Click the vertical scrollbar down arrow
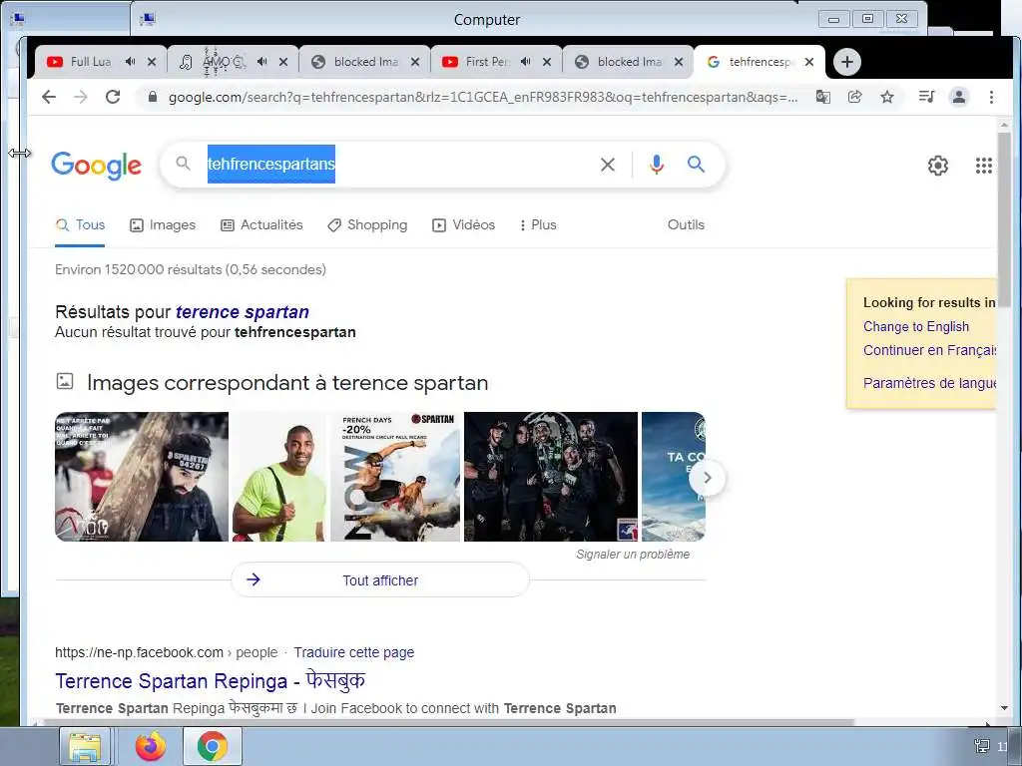 (x=1004, y=708)
